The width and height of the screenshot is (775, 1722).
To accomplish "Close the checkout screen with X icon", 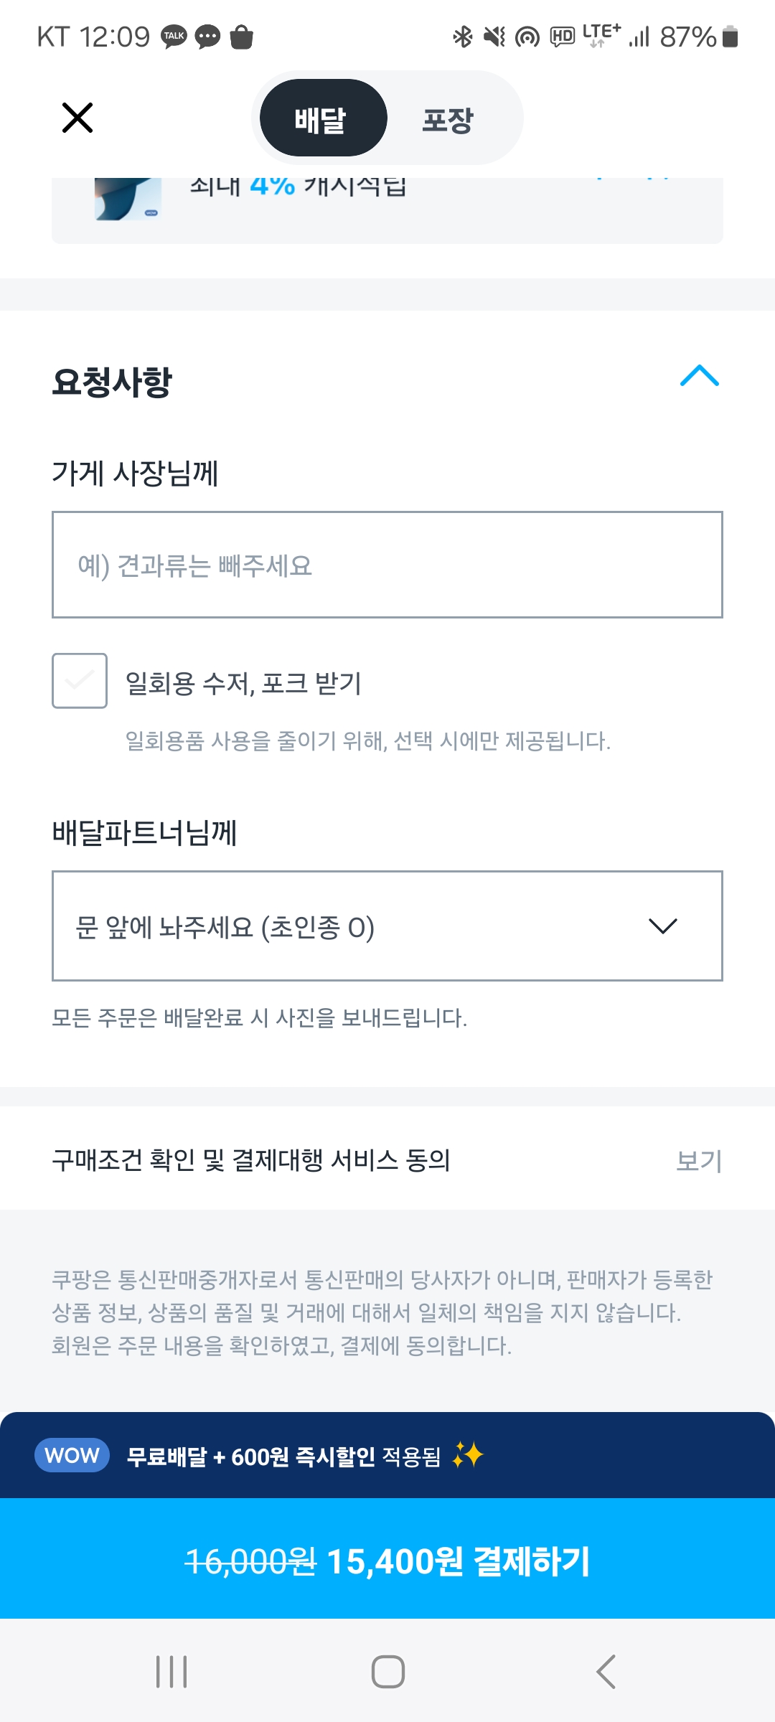I will click(x=77, y=118).
